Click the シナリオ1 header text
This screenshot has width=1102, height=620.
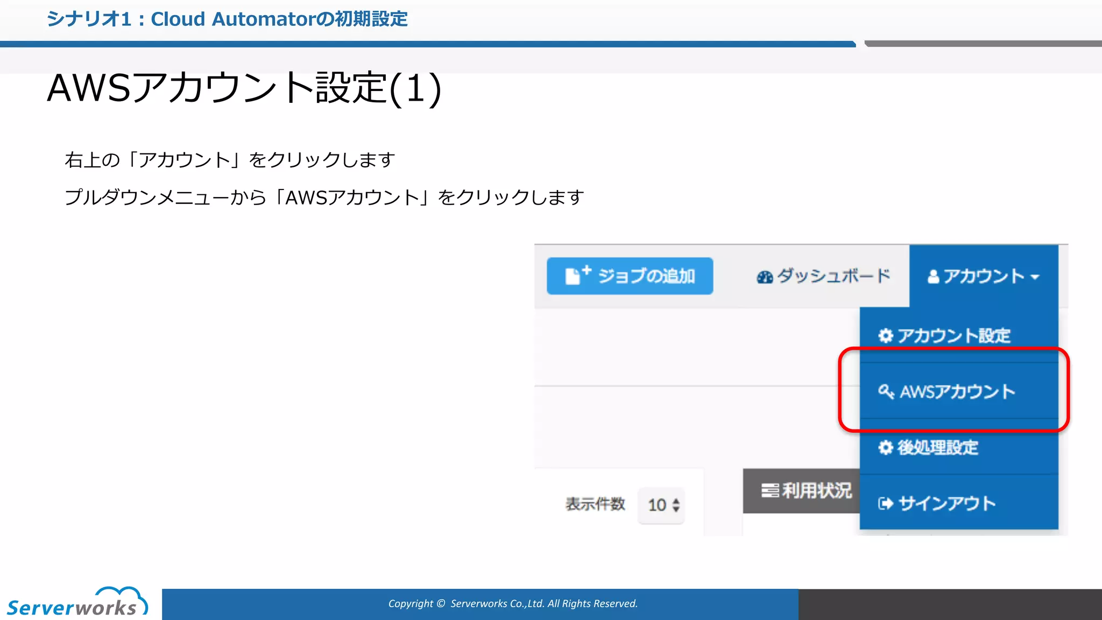click(227, 19)
